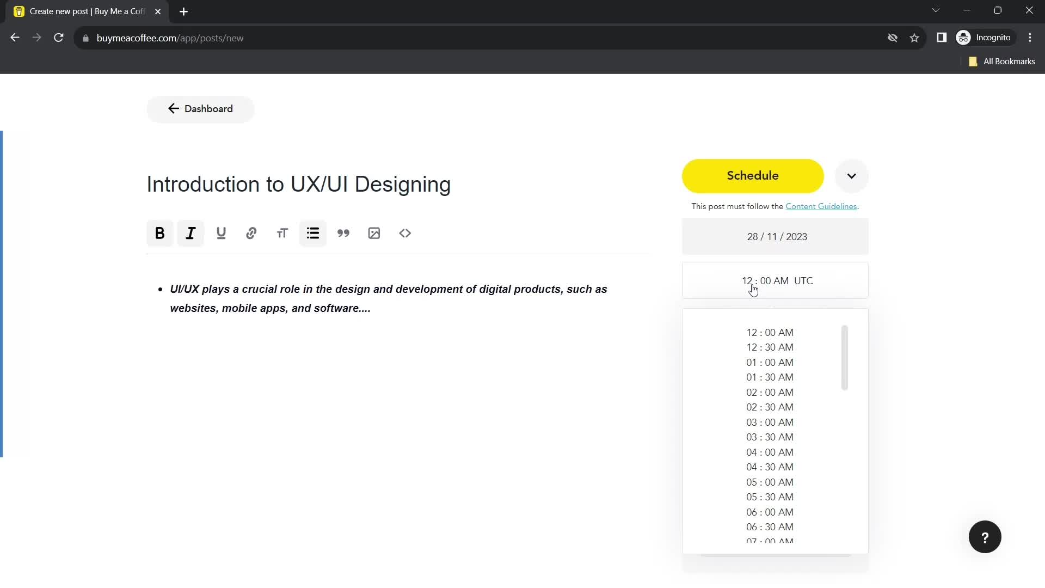Reload the current page
The width and height of the screenshot is (1045, 588).
pyautogui.click(x=59, y=38)
